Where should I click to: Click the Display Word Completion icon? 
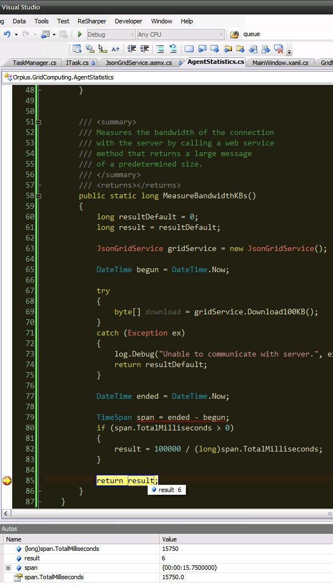115,49
